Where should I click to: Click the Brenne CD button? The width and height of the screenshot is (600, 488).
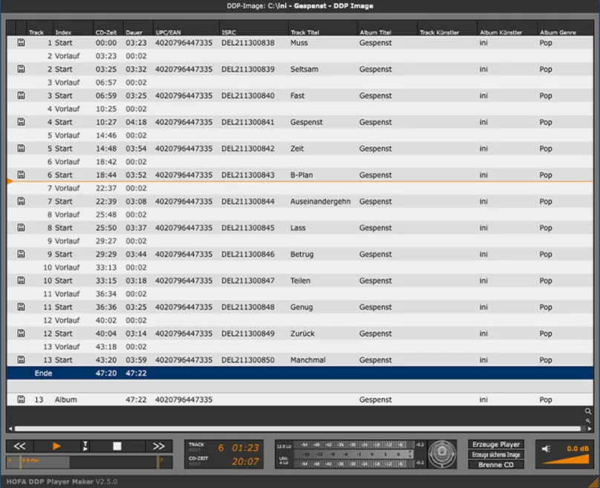496,465
